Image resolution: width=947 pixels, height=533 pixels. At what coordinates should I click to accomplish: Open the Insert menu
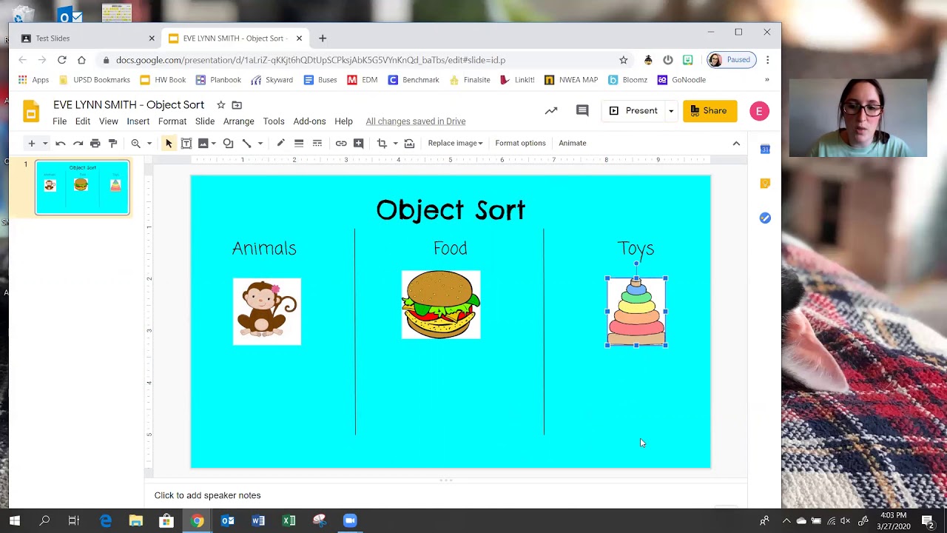(138, 121)
